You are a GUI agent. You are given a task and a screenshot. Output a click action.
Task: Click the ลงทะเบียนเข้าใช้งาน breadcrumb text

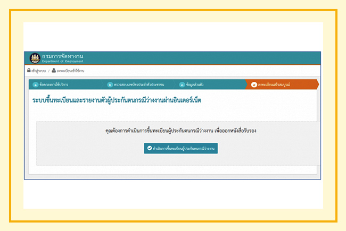coord(71,71)
